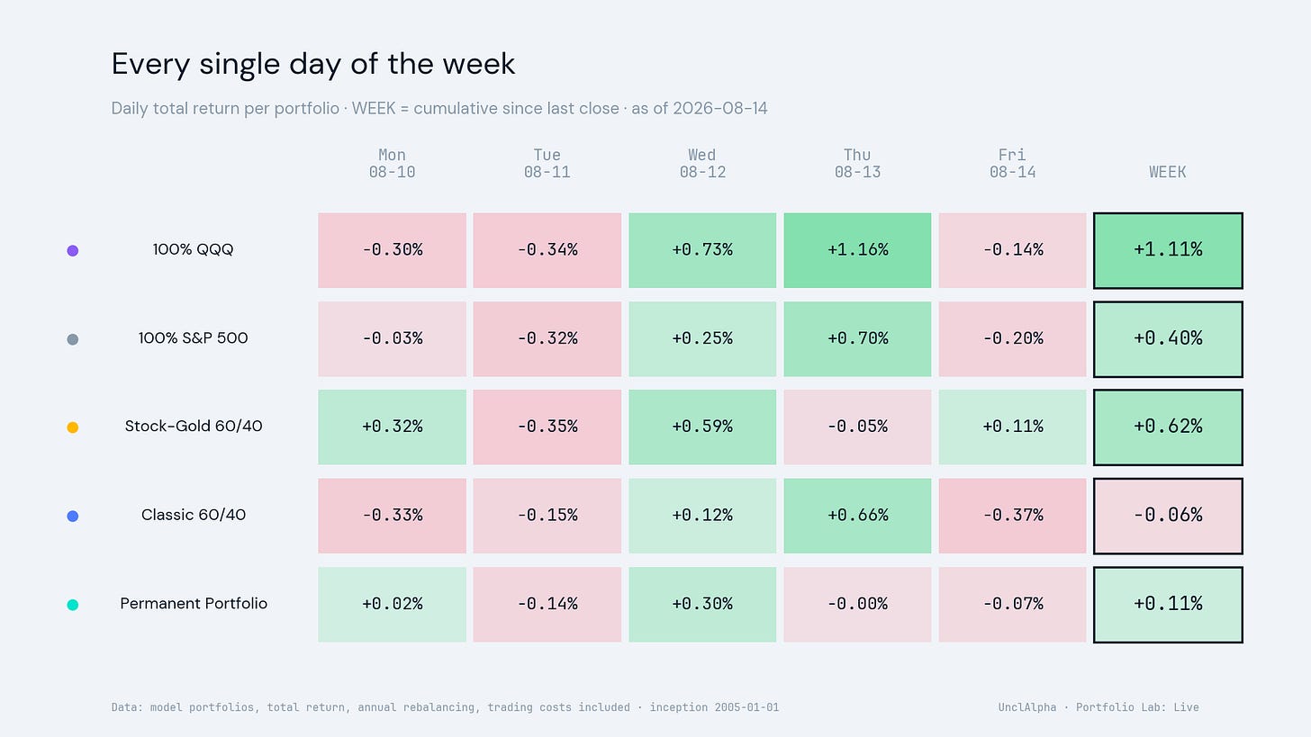Click the QQQ Thursday +1.16% cell

click(x=857, y=250)
